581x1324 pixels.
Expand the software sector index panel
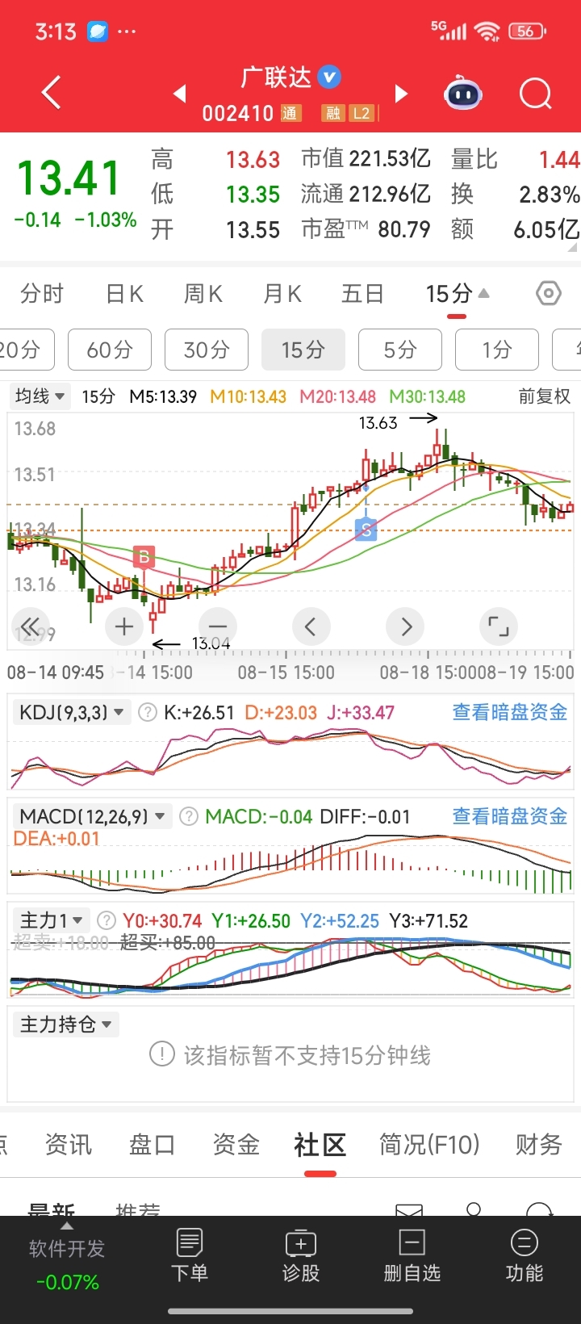pyautogui.click(x=67, y=1226)
